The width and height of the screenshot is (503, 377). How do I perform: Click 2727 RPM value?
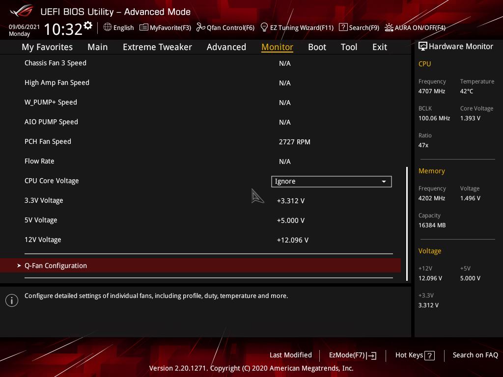(x=295, y=142)
